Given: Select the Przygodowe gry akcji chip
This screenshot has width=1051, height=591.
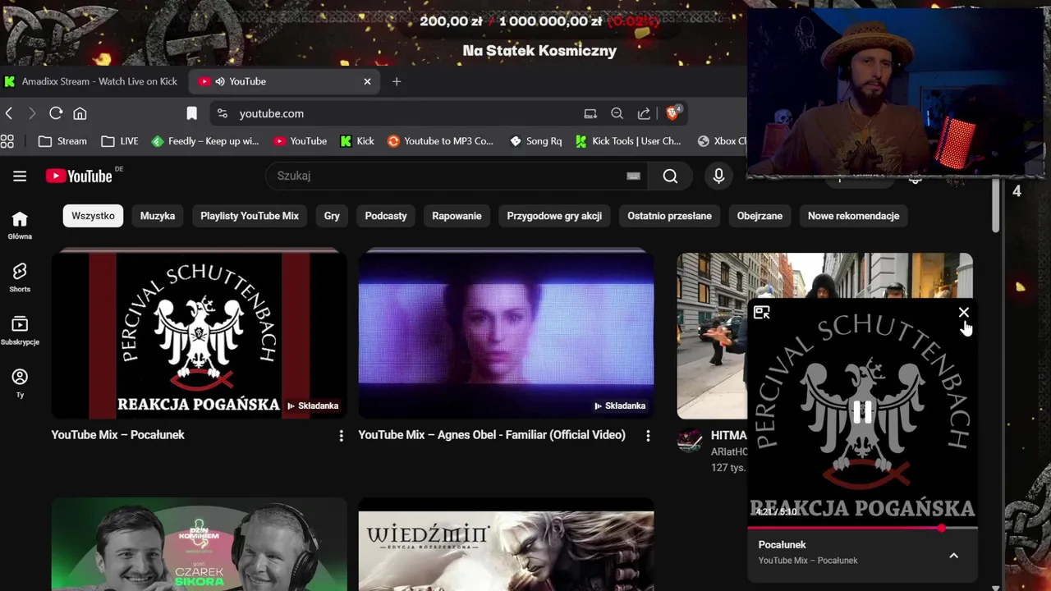Looking at the screenshot, I should pos(554,216).
